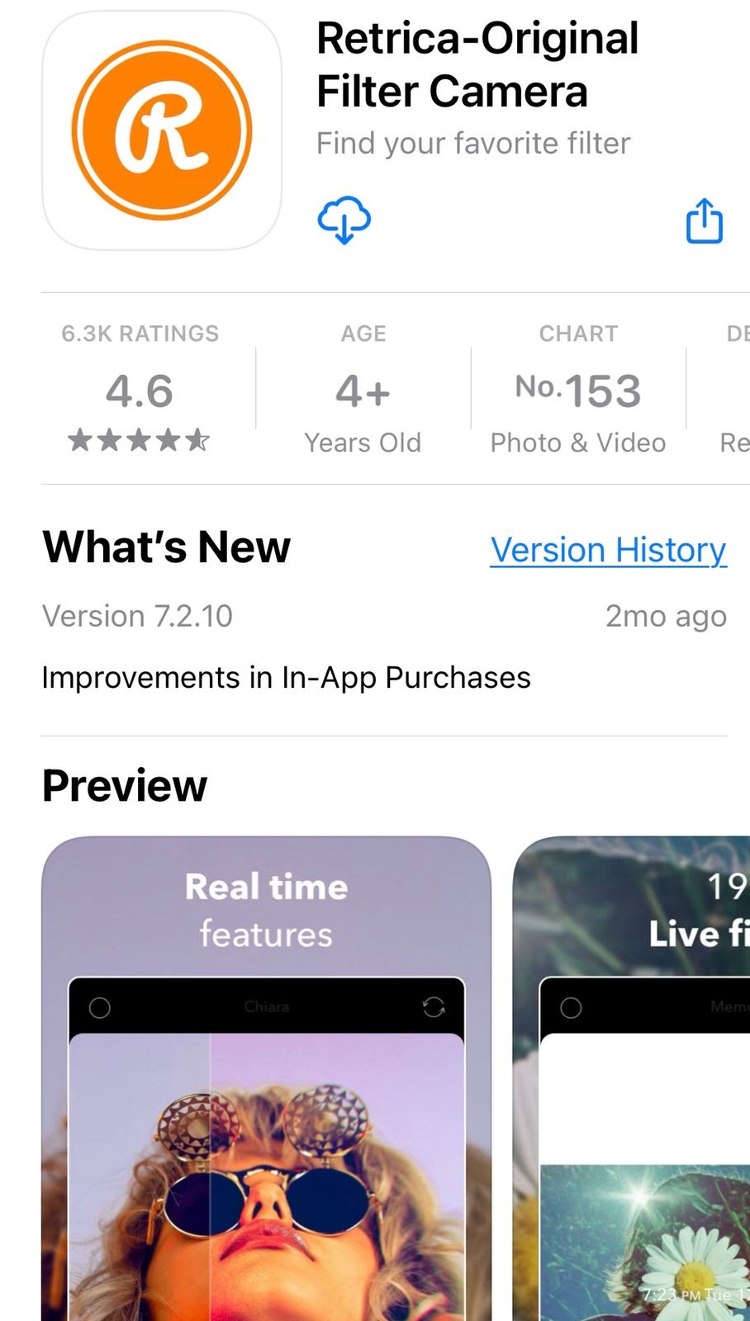
Task: Tap the camera flip icon in preview
Action: (434, 1006)
